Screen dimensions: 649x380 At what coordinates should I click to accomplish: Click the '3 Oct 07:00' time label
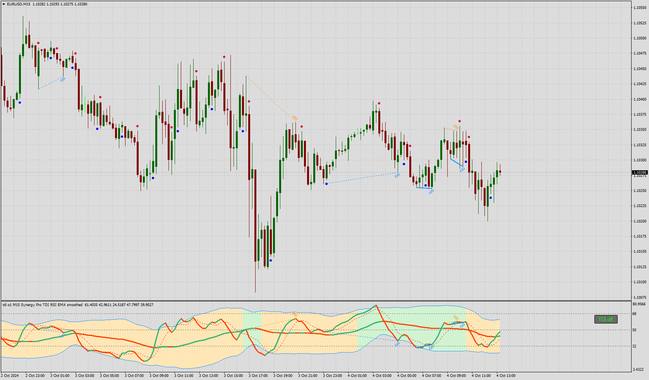coord(134,376)
